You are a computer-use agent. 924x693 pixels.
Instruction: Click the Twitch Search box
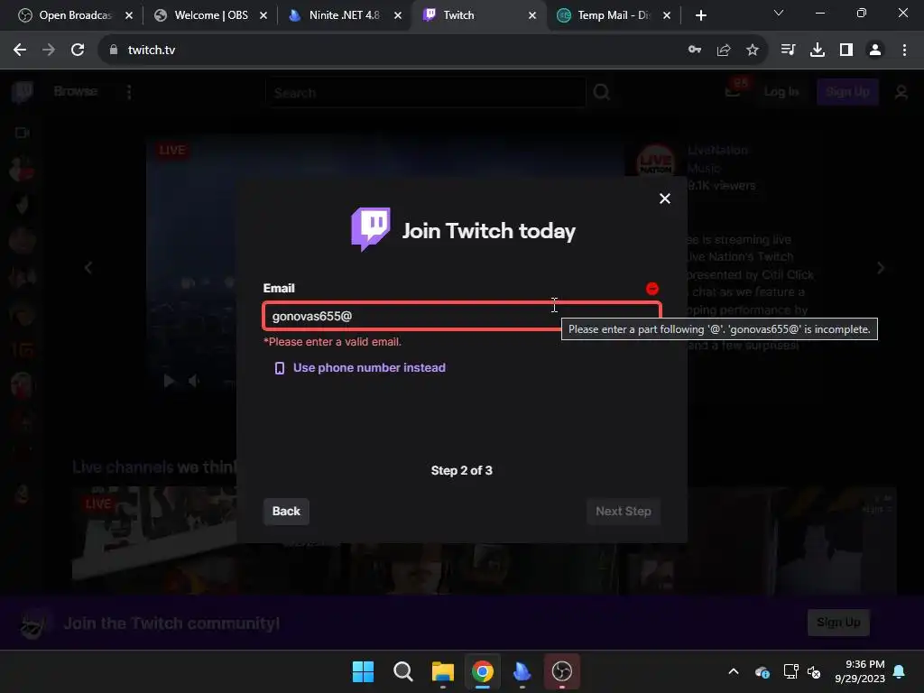click(x=426, y=93)
